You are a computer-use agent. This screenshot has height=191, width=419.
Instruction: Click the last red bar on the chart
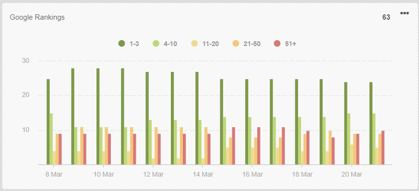(x=383, y=148)
